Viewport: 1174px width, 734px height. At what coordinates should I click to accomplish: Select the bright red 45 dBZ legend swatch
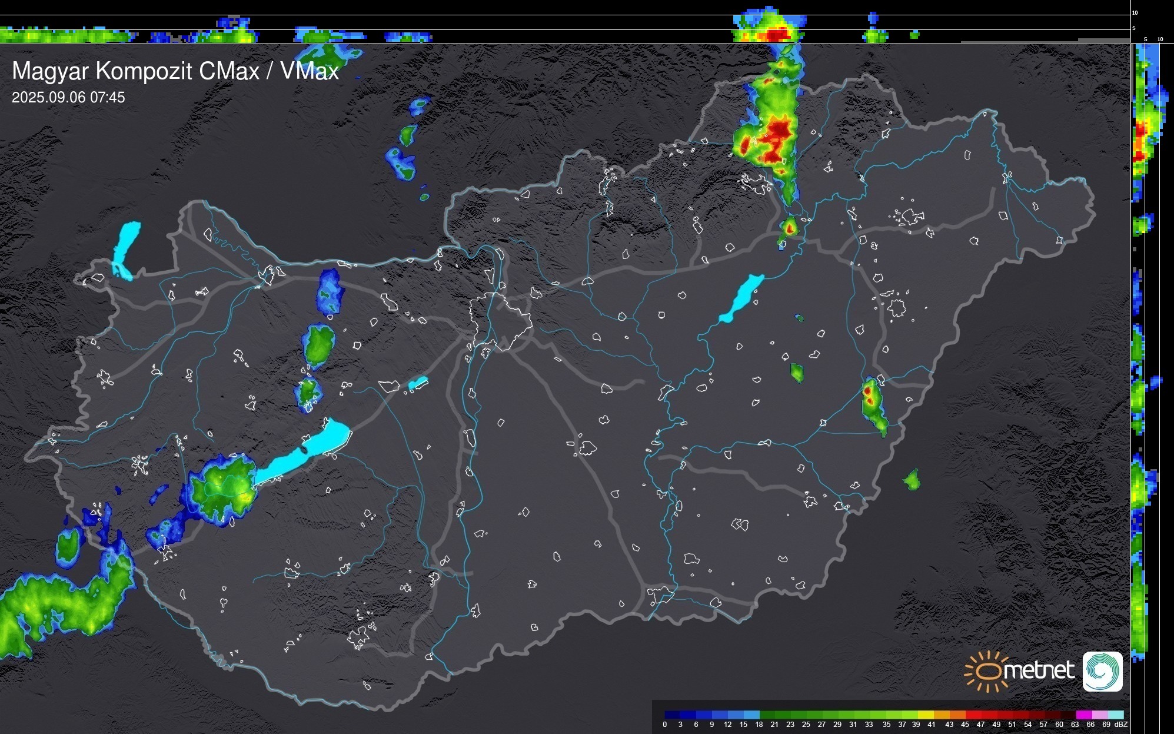pos(972,715)
